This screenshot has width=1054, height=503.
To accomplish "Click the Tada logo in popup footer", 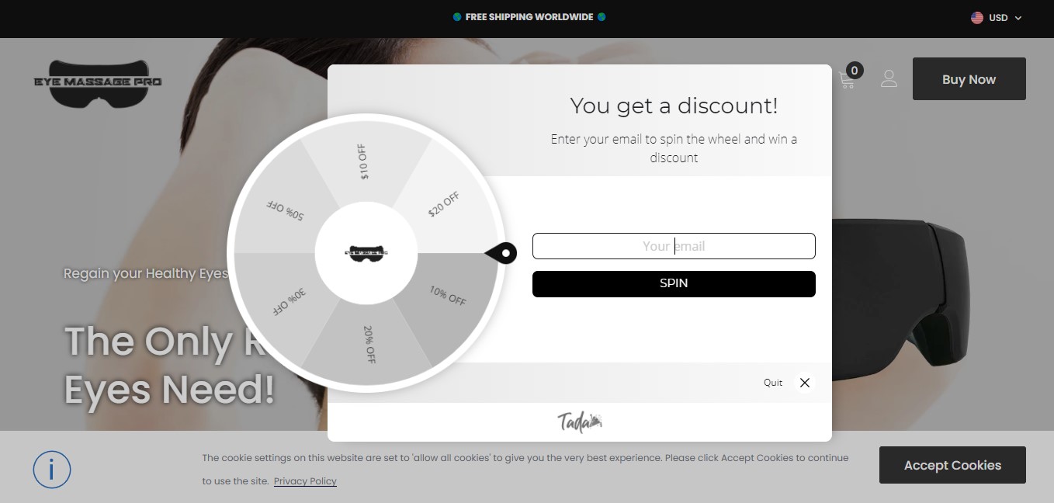I will tap(580, 421).
